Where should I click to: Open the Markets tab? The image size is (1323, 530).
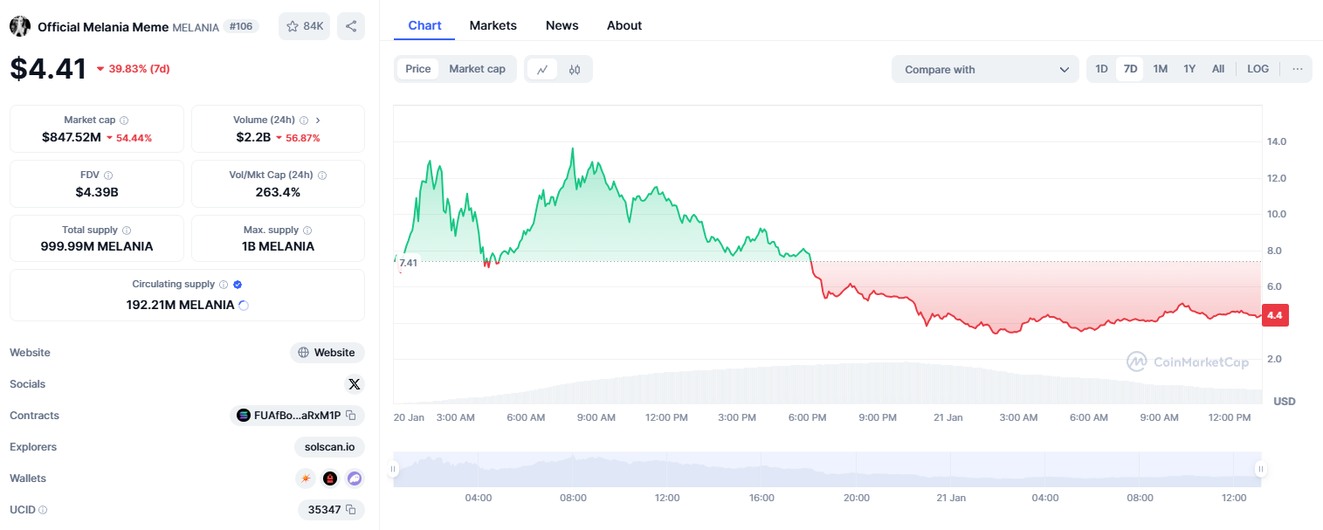493,25
